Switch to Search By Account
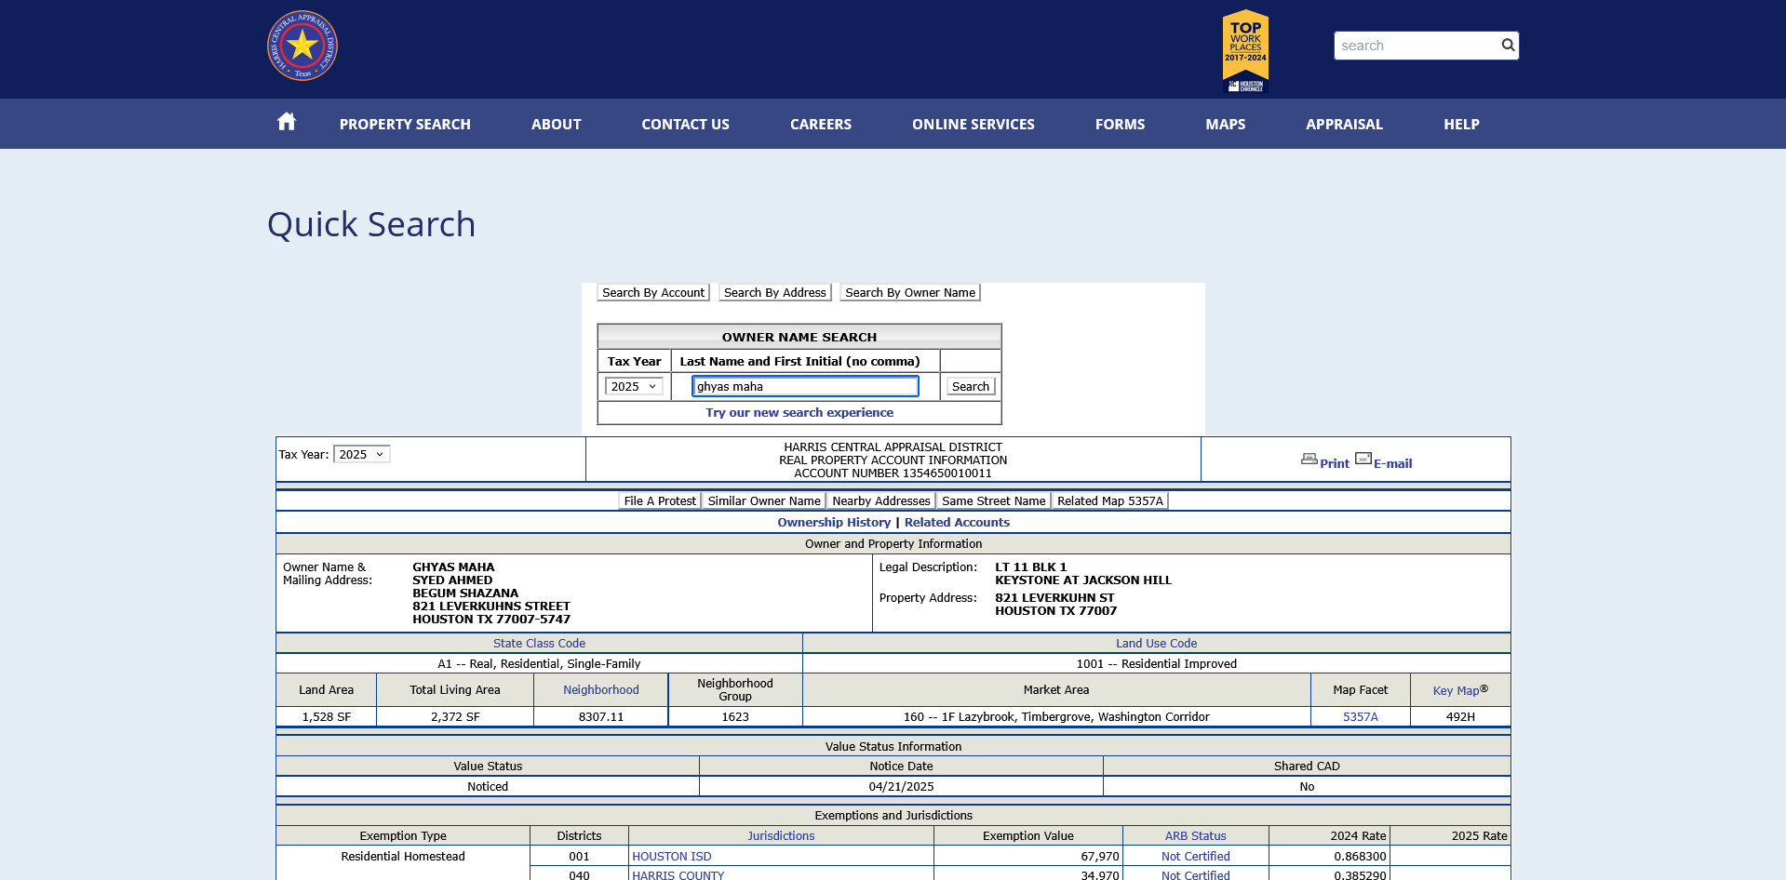Screen dimensions: 1786x880 tap(653, 292)
